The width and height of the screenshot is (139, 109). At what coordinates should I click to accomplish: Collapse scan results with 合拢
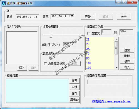click(x=75, y=87)
